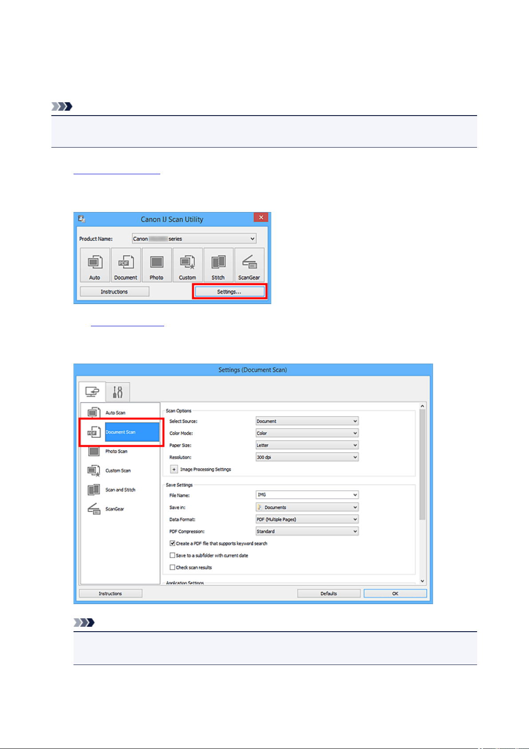Select Scan and Stitch in the settings list

tap(120, 490)
